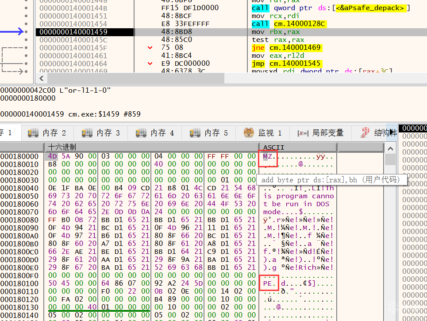Select hex byte 4D in row 000180000
Image resolution: width=427 pixels, height=321 pixels.
point(52,156)
